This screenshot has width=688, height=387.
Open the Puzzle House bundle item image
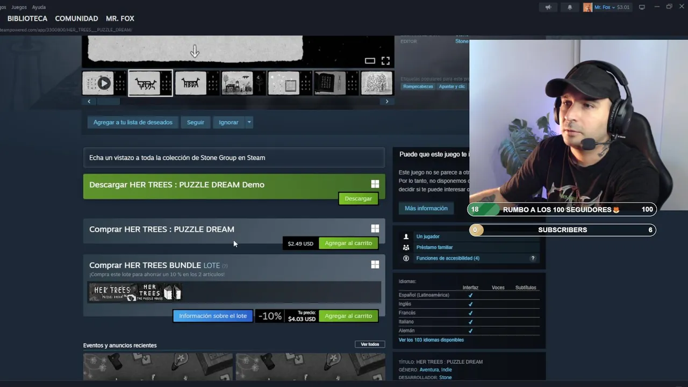point(159,292)
